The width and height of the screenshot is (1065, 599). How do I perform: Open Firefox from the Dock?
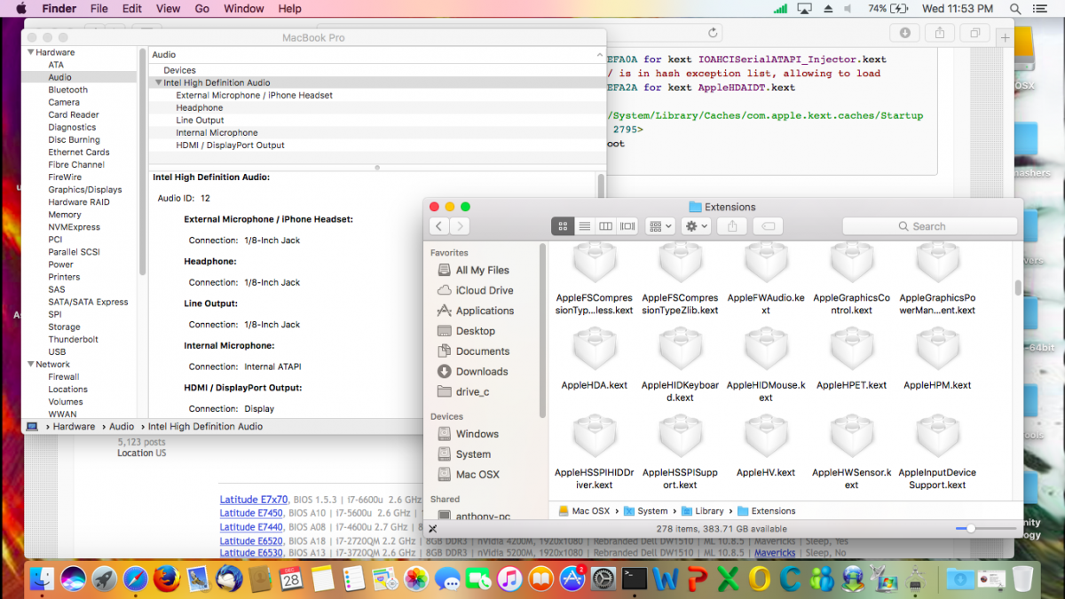pyautogui.click(x=166, y=579)
